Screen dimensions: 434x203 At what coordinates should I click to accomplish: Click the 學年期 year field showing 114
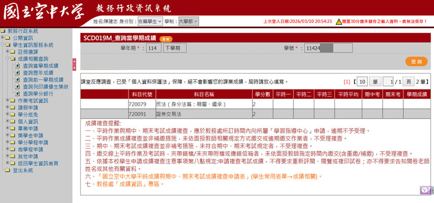[154, 48]
